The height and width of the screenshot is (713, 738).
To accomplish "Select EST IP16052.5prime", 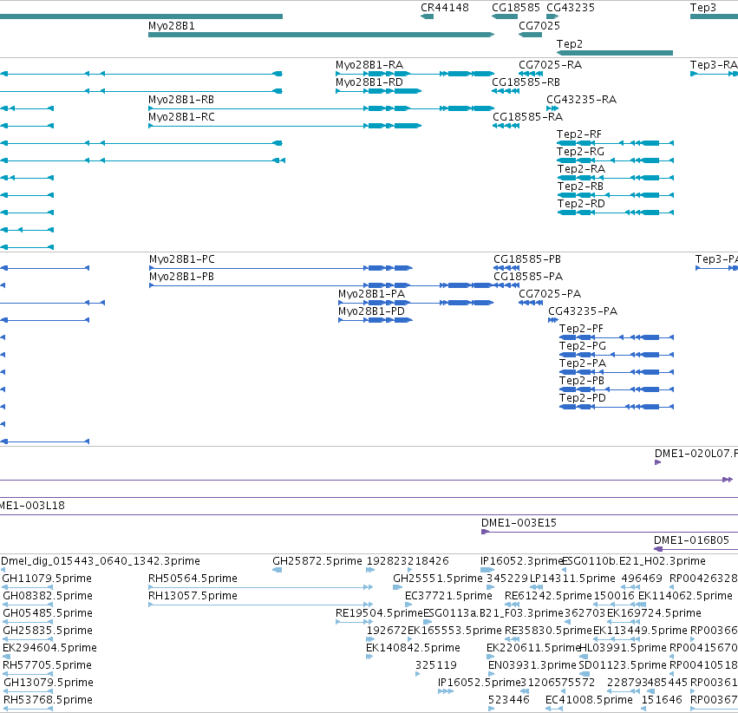I will click(x=446, y=692).
